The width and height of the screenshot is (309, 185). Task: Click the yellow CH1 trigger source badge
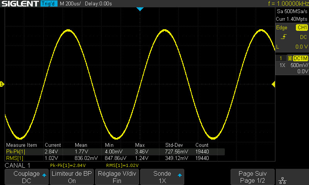click(302, 27)
